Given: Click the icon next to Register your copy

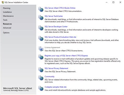Looking at the screenshot, I should (41, 57).
